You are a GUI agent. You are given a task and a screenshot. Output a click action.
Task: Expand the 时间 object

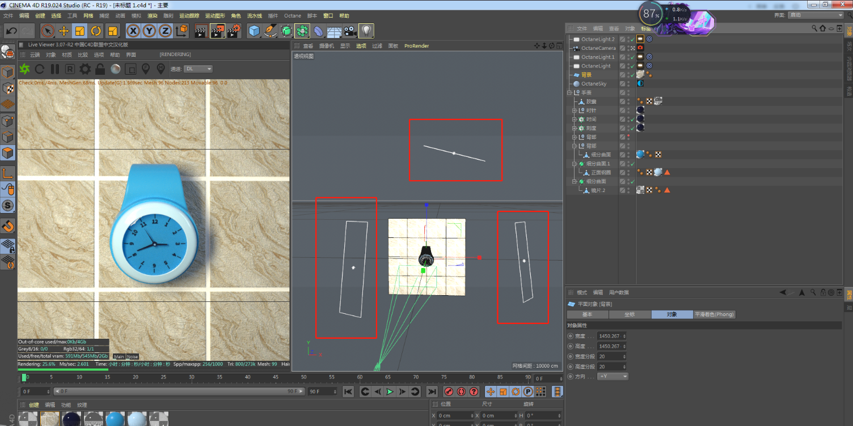[x=575, y=120]
